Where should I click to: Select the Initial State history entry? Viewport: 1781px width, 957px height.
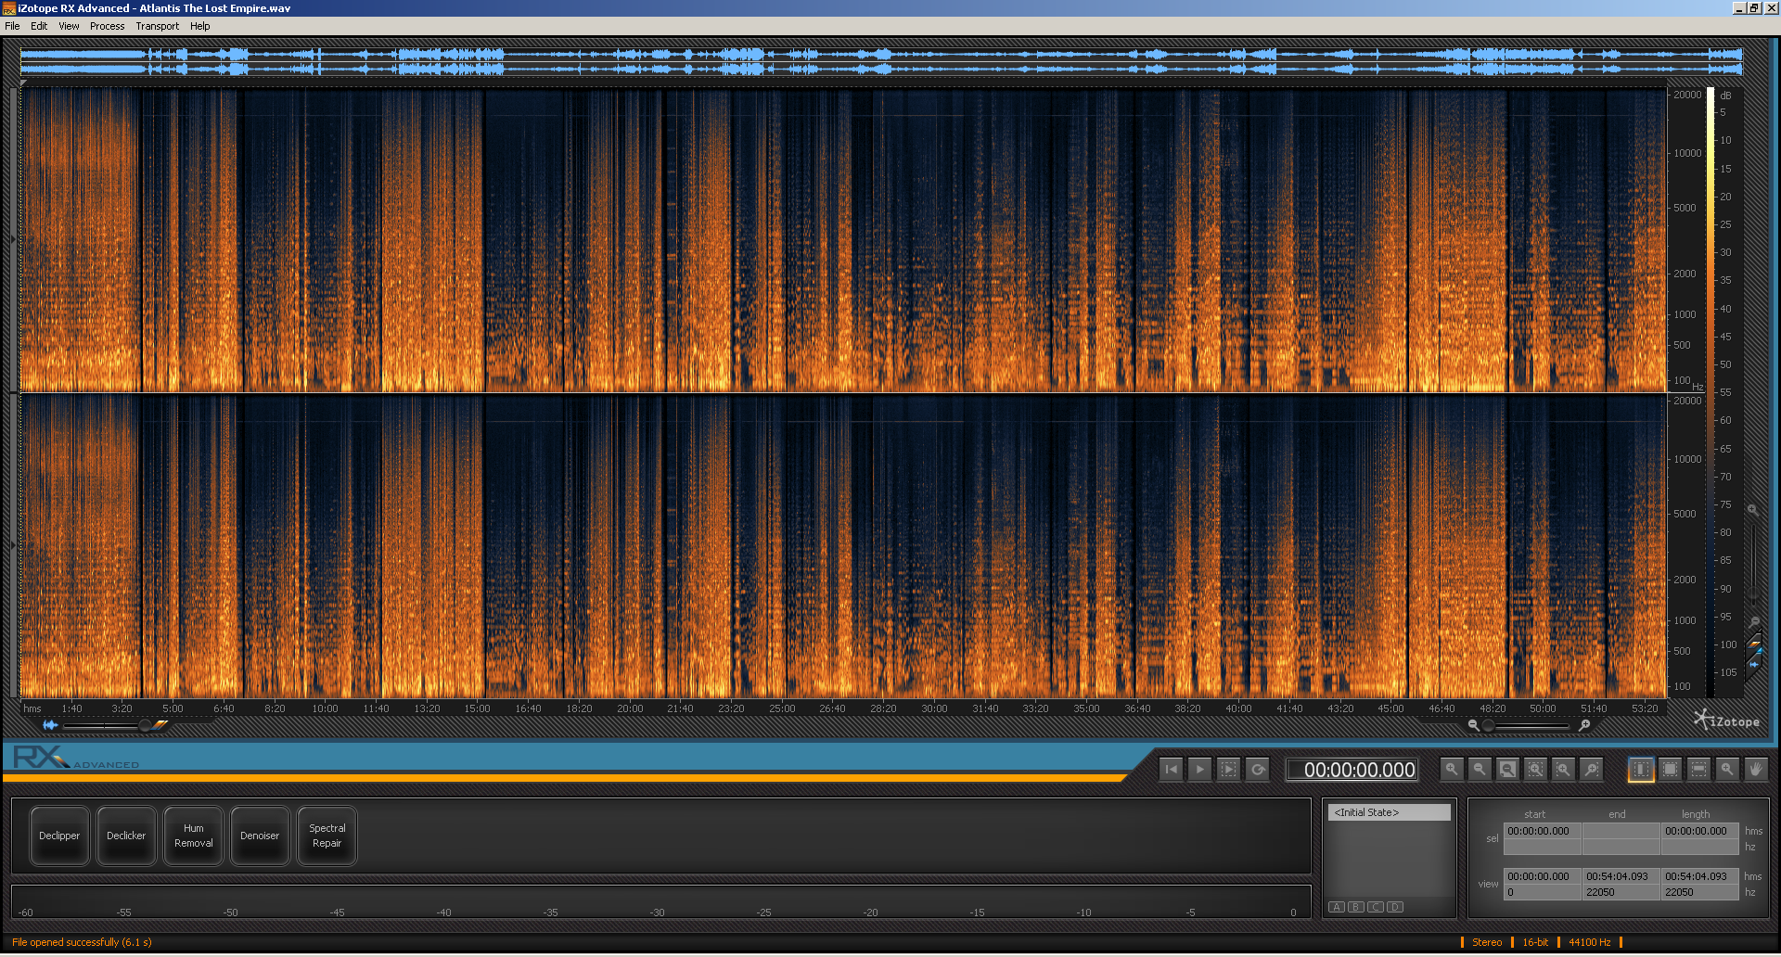click(x=1389, y=812)
